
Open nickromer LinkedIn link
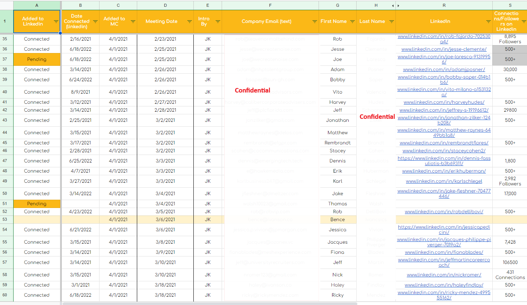[444, 275]
